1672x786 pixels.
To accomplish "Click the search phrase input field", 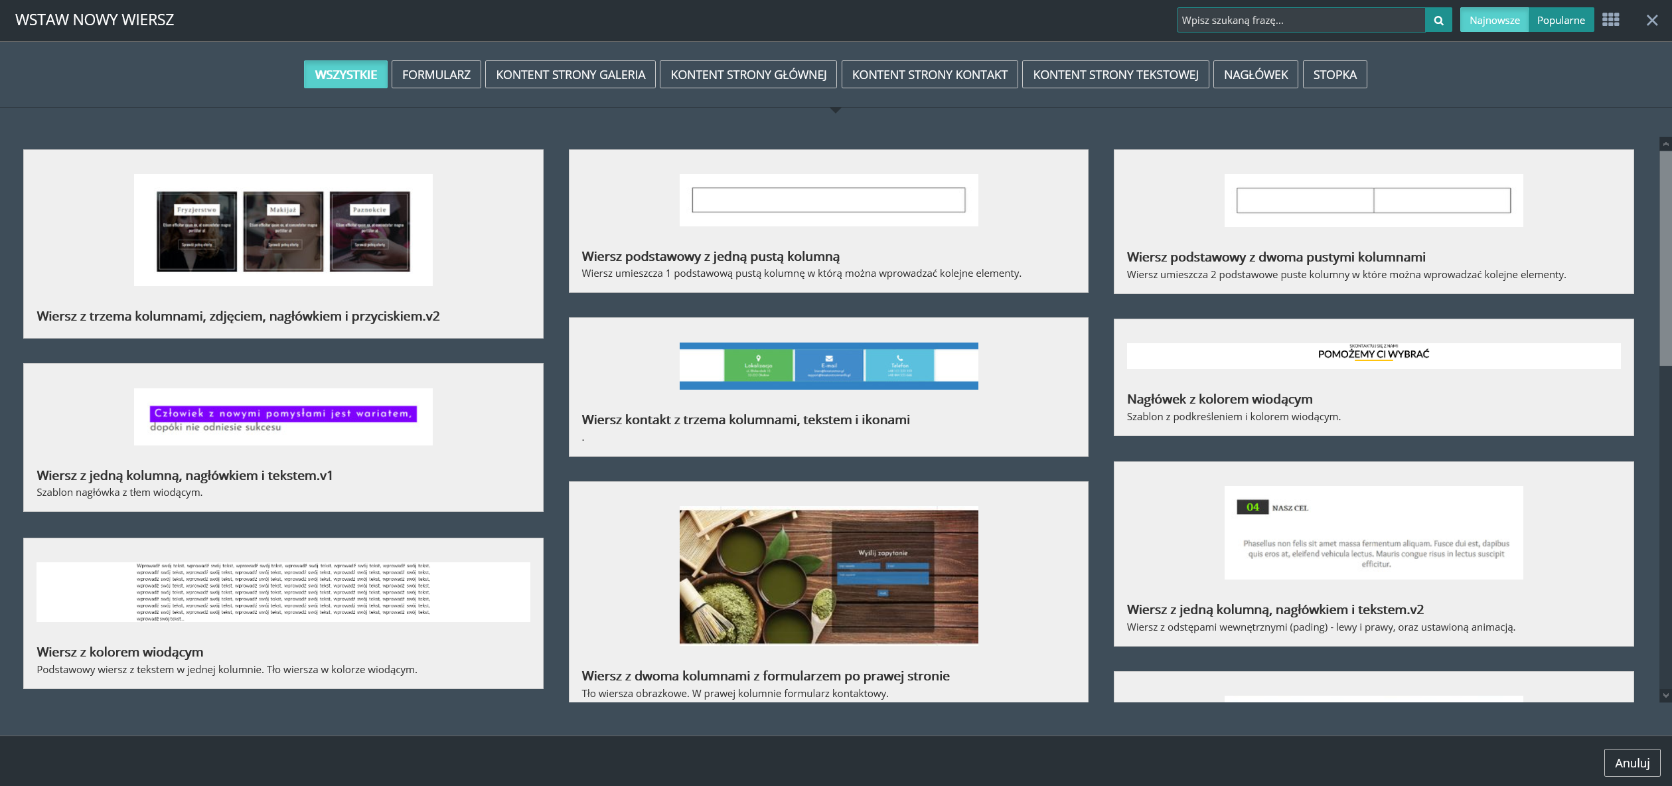I will (1300, 20).
